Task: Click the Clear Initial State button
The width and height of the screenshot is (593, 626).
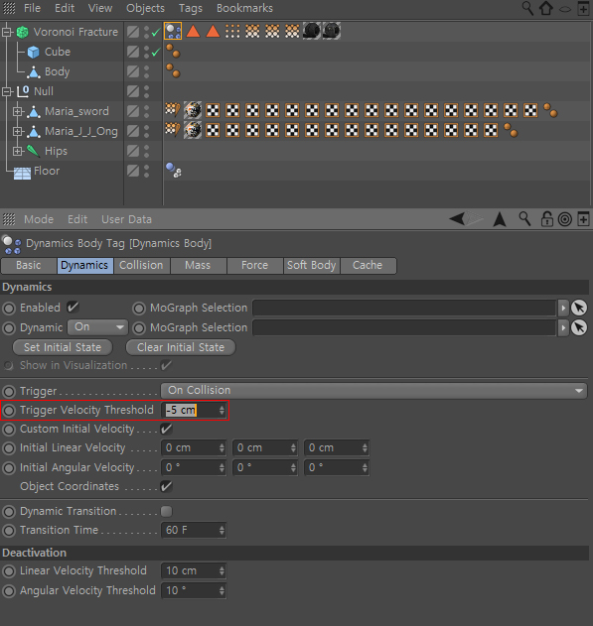Action: coord(181,347)
